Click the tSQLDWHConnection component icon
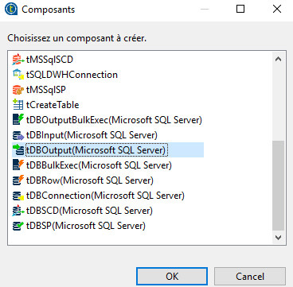 pos(18,75)
